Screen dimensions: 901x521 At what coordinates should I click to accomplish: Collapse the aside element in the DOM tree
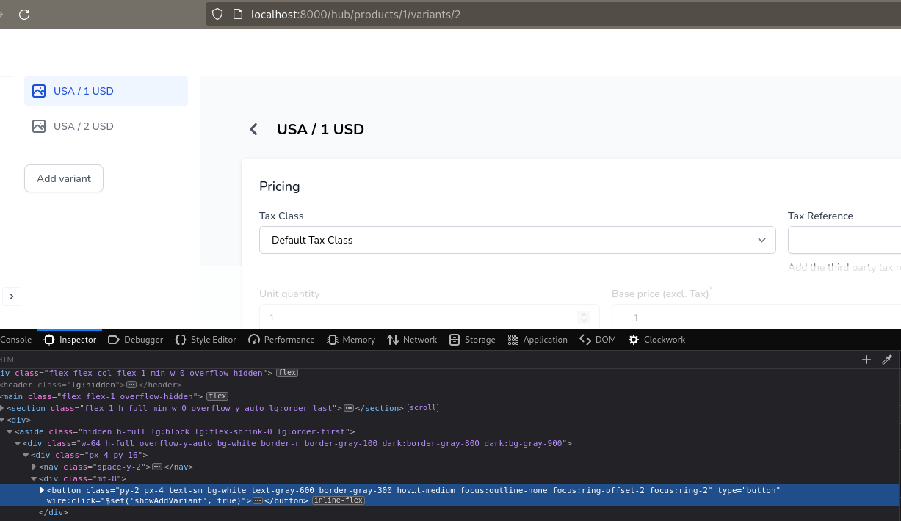(9, 431)
